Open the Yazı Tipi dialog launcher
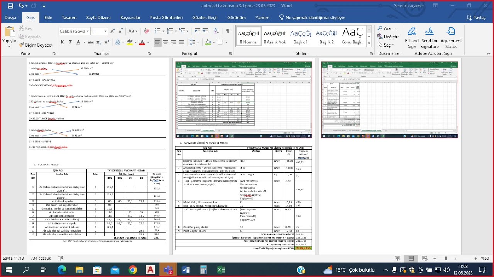This screenshot has height=277, width=494. point(150,53)
